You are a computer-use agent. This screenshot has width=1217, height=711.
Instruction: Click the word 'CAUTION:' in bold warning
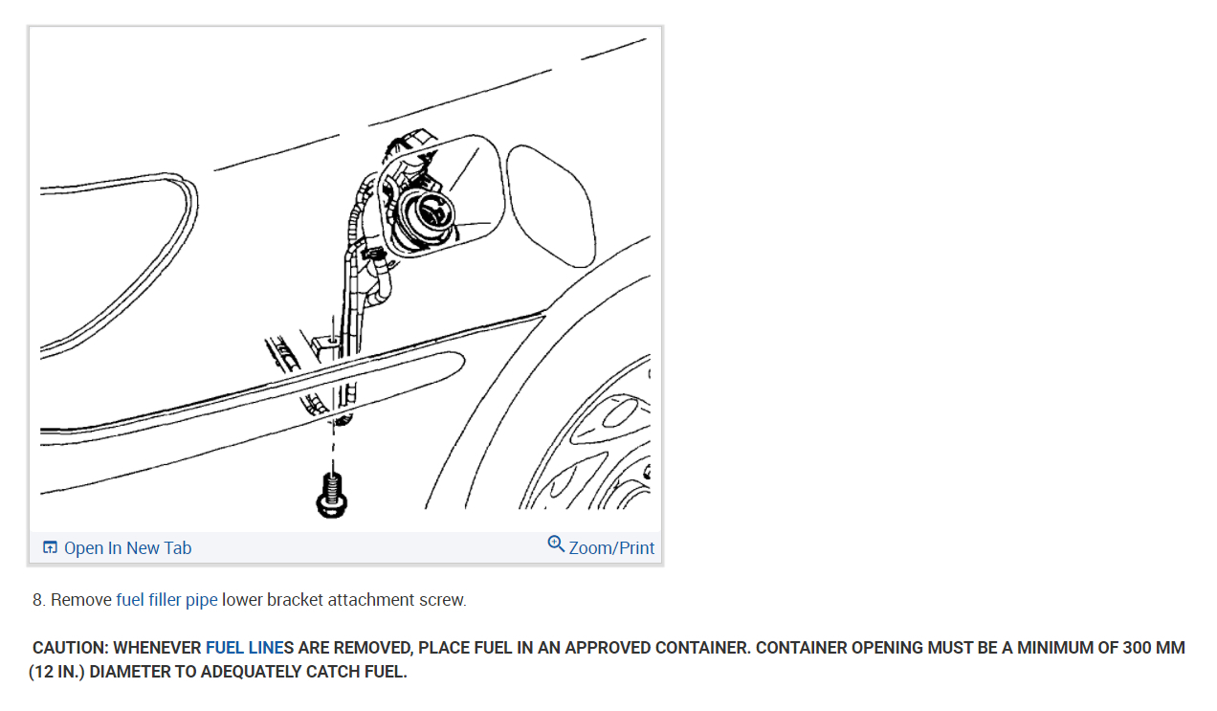point(71,648)
